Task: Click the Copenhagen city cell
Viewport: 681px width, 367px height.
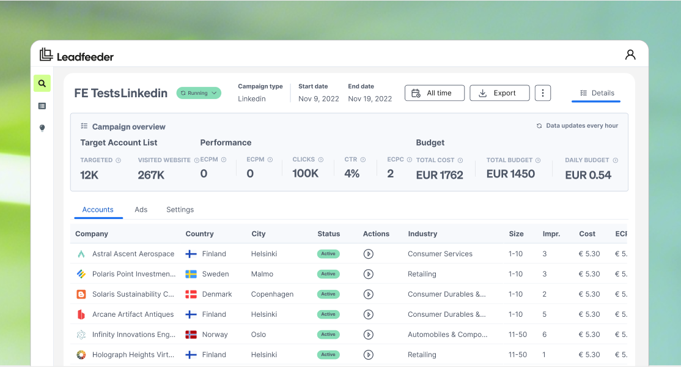Action: click(x=272, y=294)
